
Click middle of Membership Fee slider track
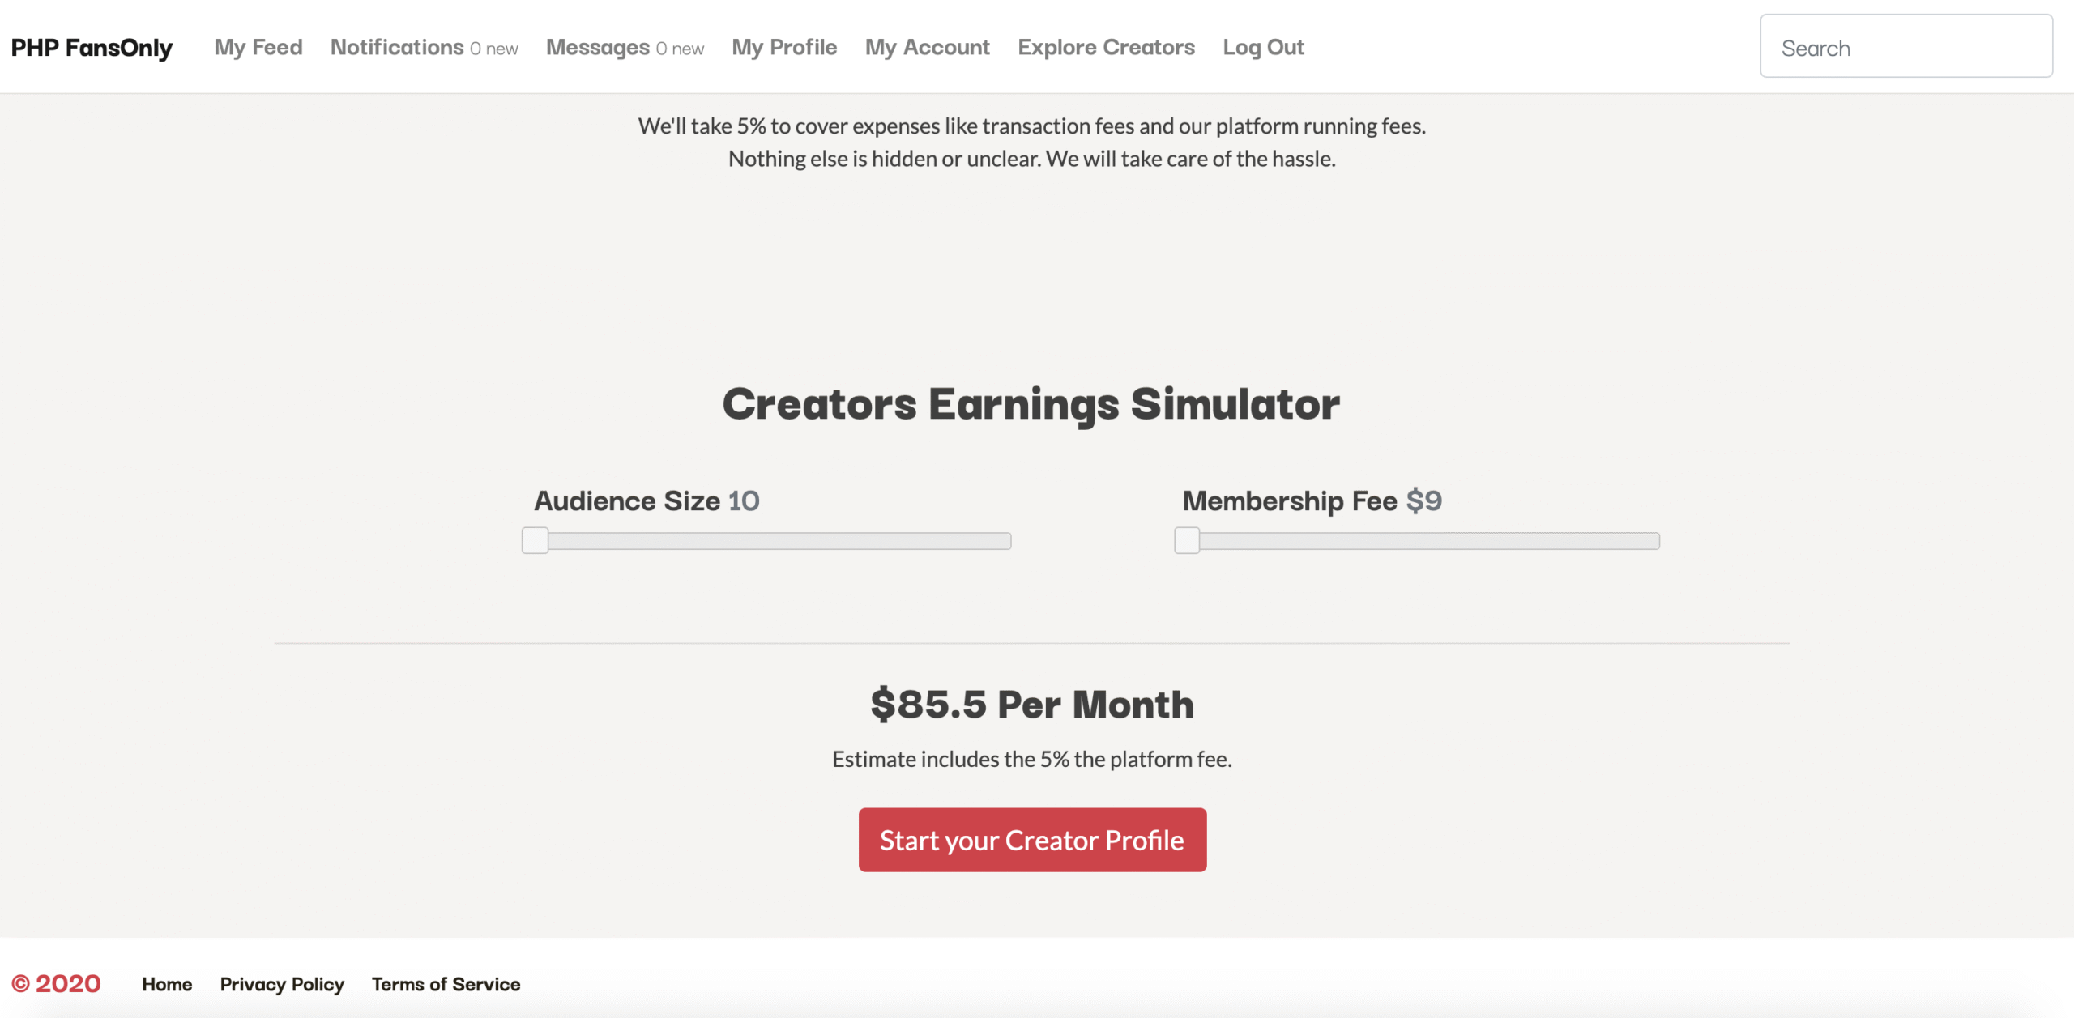click(x=1417, y=541)
